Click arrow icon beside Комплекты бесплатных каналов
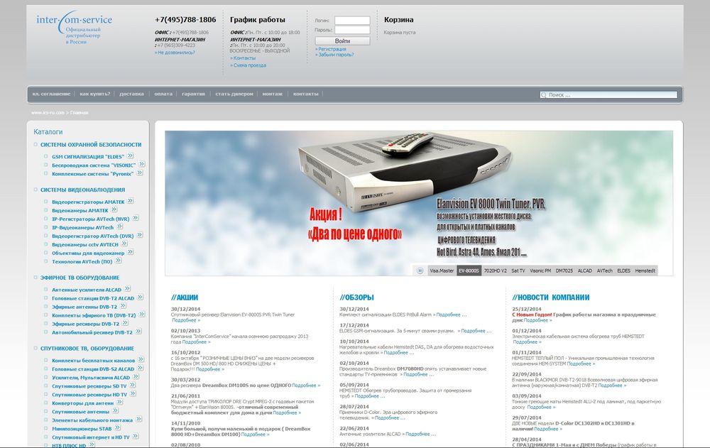 point(141,360)
